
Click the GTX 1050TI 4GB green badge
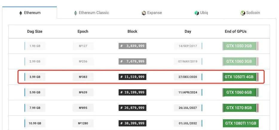pyautogui.click(x=239, y=77)
